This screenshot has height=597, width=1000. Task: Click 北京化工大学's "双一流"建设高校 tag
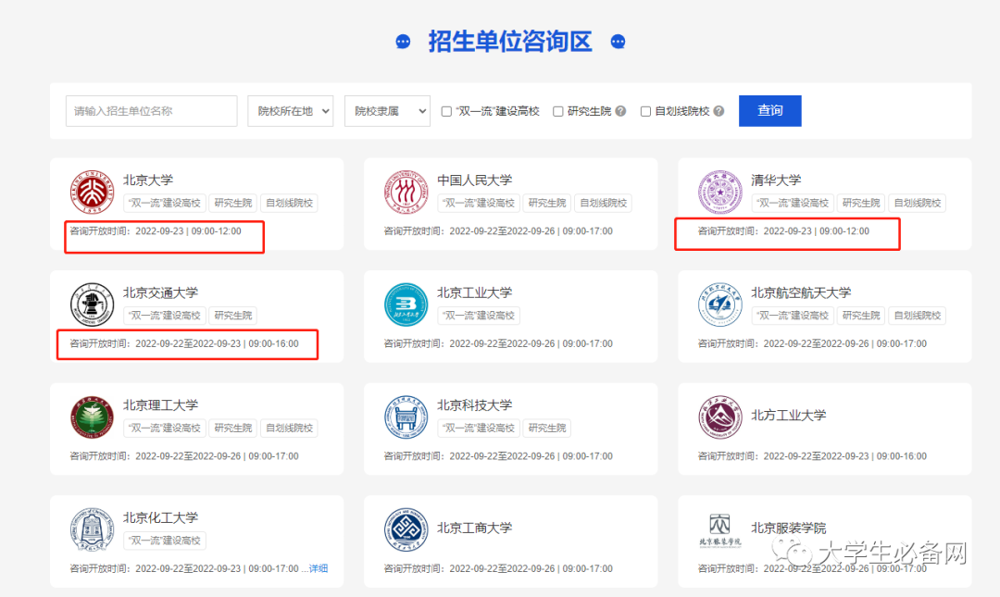pyautogui.click(x=165, y=541)
